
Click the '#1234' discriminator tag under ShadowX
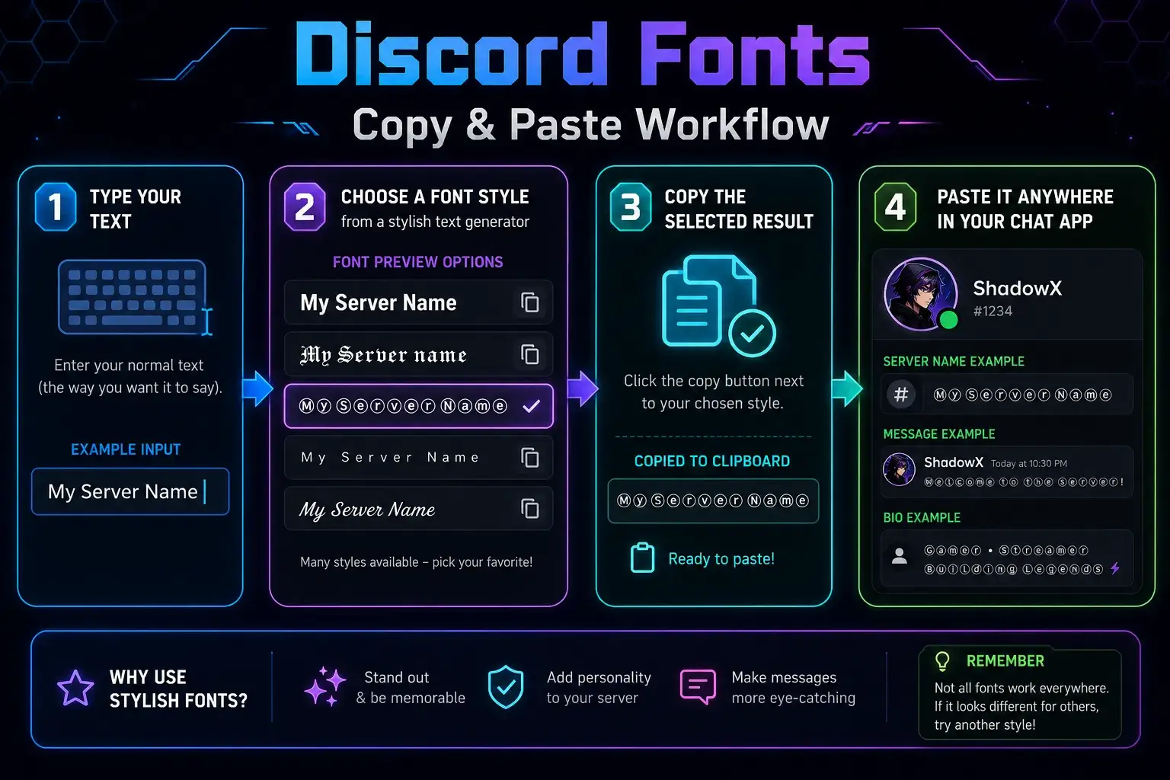click(x=993, y=311)
